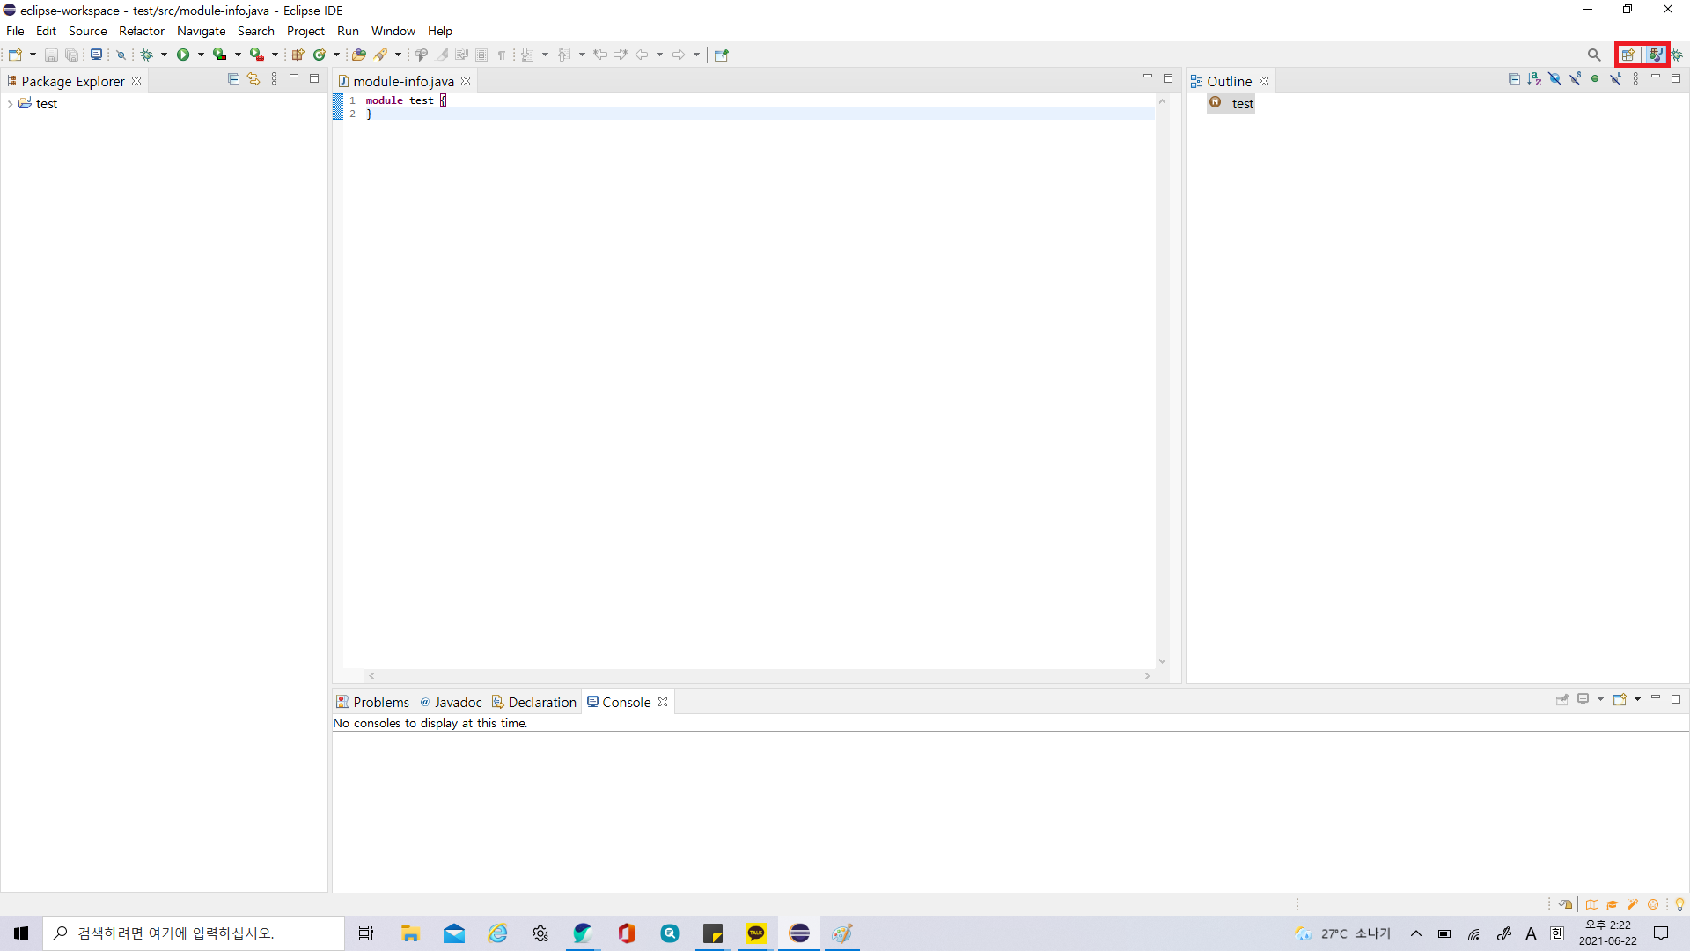Screen dimensions: 1690x951
Task: Expand the test project tree node
Action: (x=10, y=104)
